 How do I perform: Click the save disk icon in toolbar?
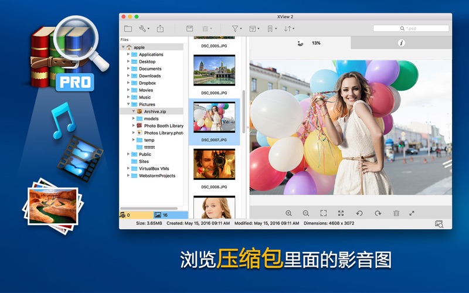tap(189, 28)
